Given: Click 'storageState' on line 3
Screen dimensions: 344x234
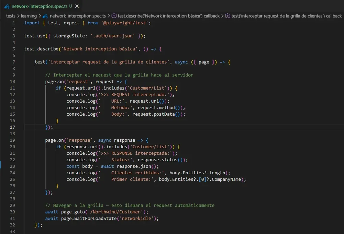Looking at the screenshot, I should (69, 36).
